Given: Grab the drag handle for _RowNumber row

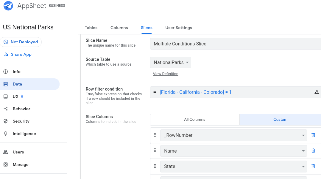Looking at the screenshot, I should [x=155, y=135].
